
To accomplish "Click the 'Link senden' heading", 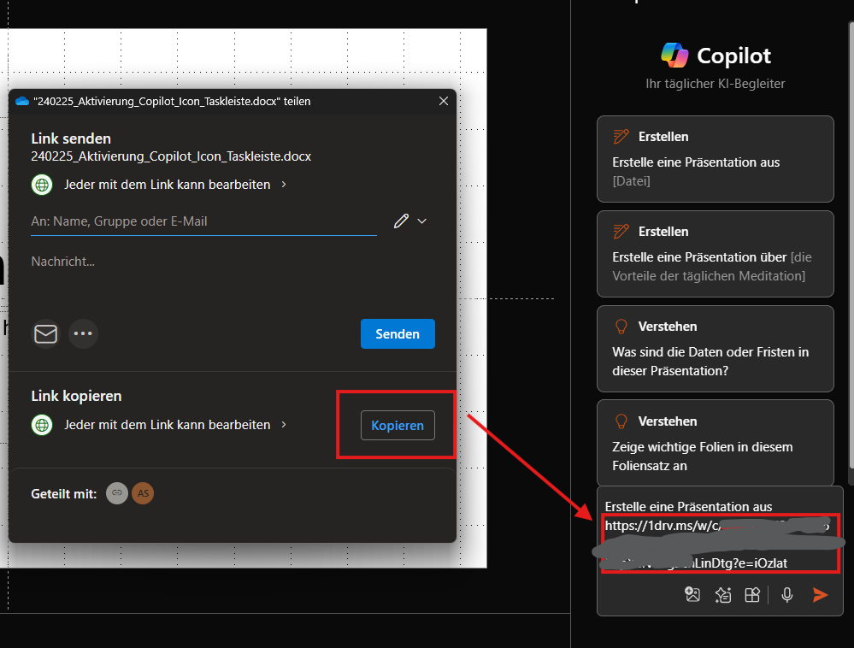I will click(x=71, y=138).
